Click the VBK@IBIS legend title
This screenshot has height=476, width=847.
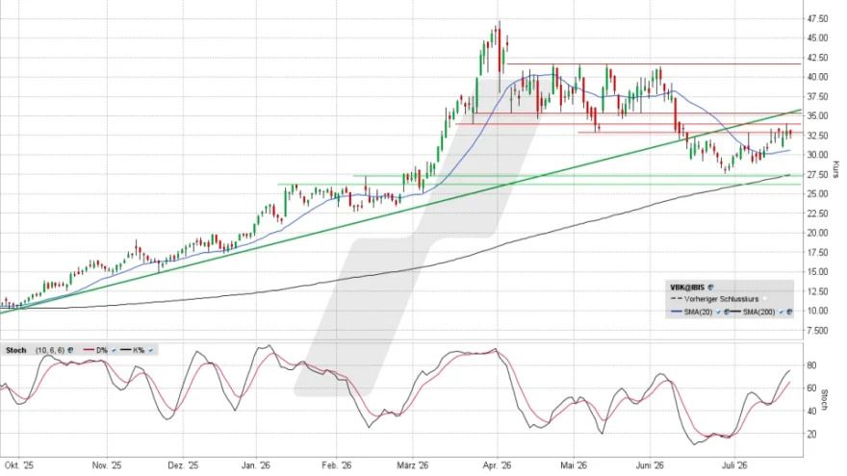click(687, 288)
